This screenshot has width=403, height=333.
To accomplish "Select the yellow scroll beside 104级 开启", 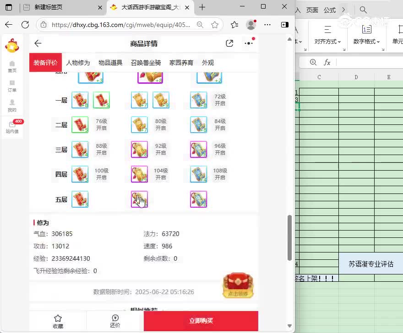I will point(139,174).
